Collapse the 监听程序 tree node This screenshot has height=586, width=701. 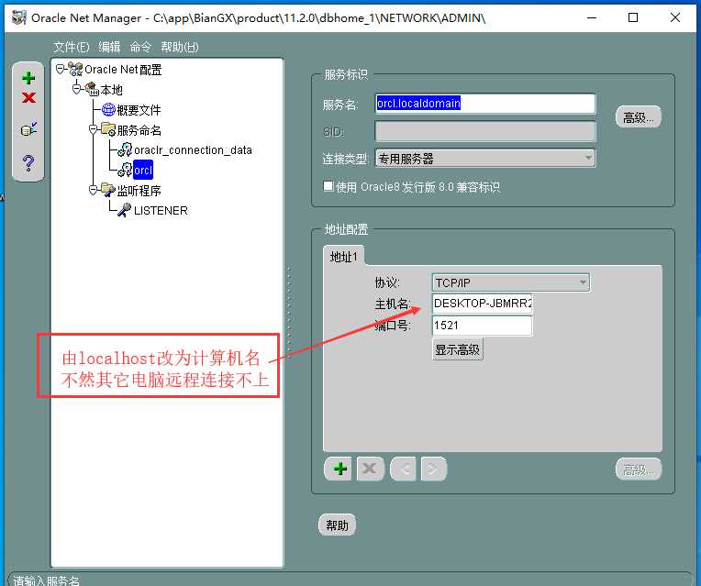[x=93, y=190]
